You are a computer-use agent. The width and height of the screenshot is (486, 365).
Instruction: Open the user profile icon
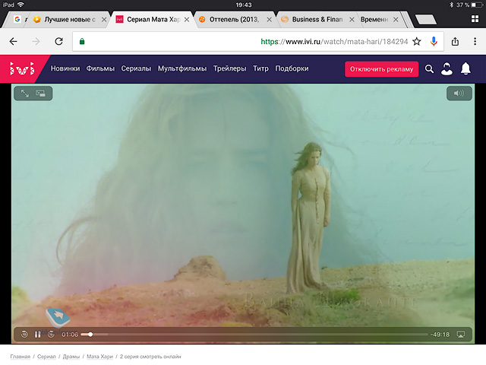(447, 69)
